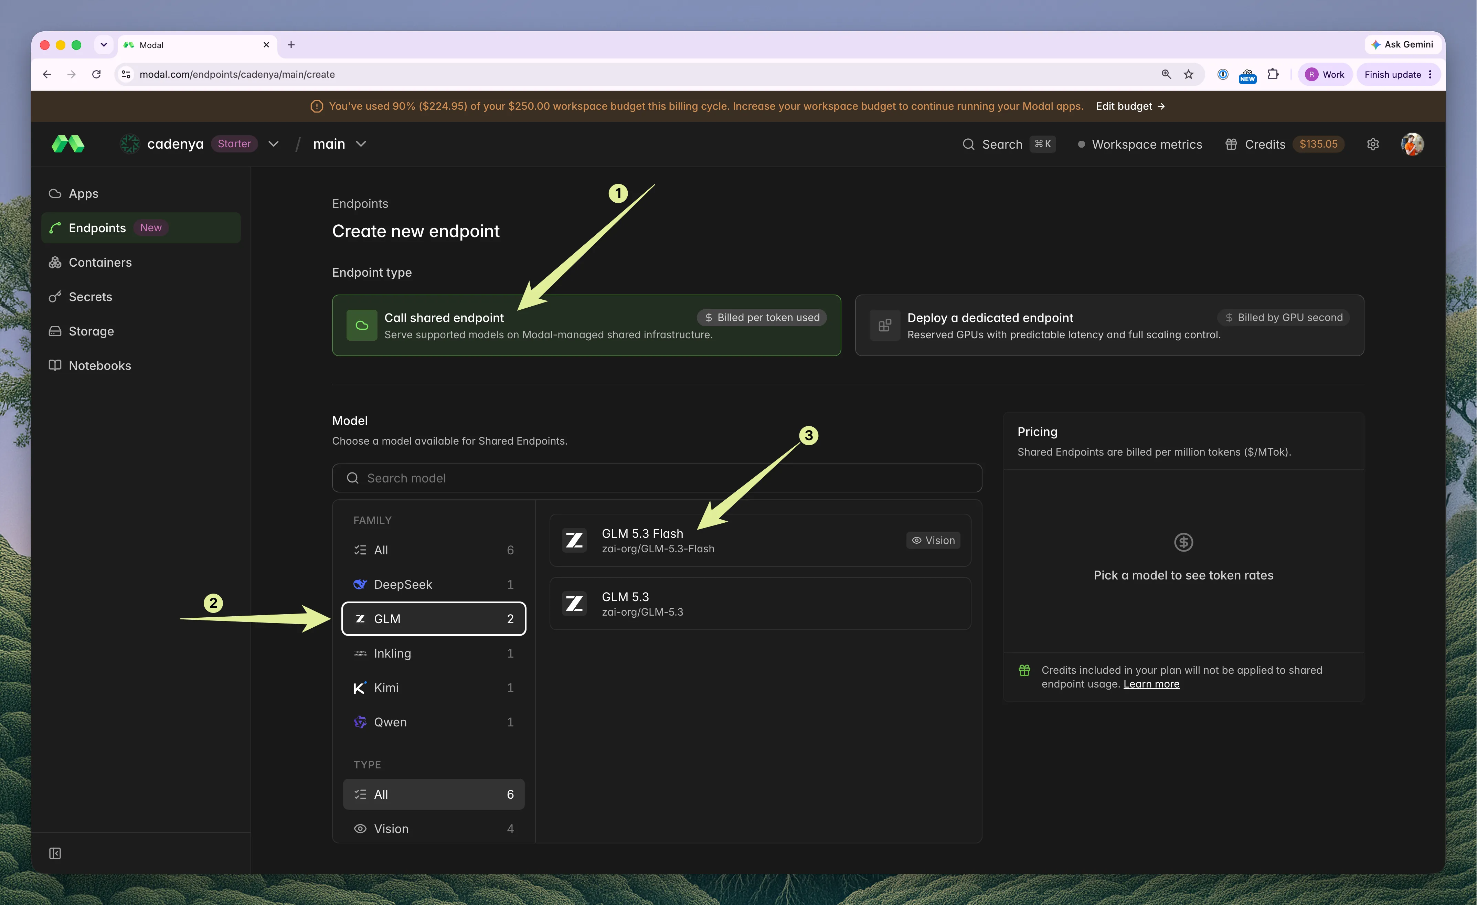Screen dimensions: 1477x905
Task: Click the Billed by GPU second tag
Action: click(x=1283, y=318)
